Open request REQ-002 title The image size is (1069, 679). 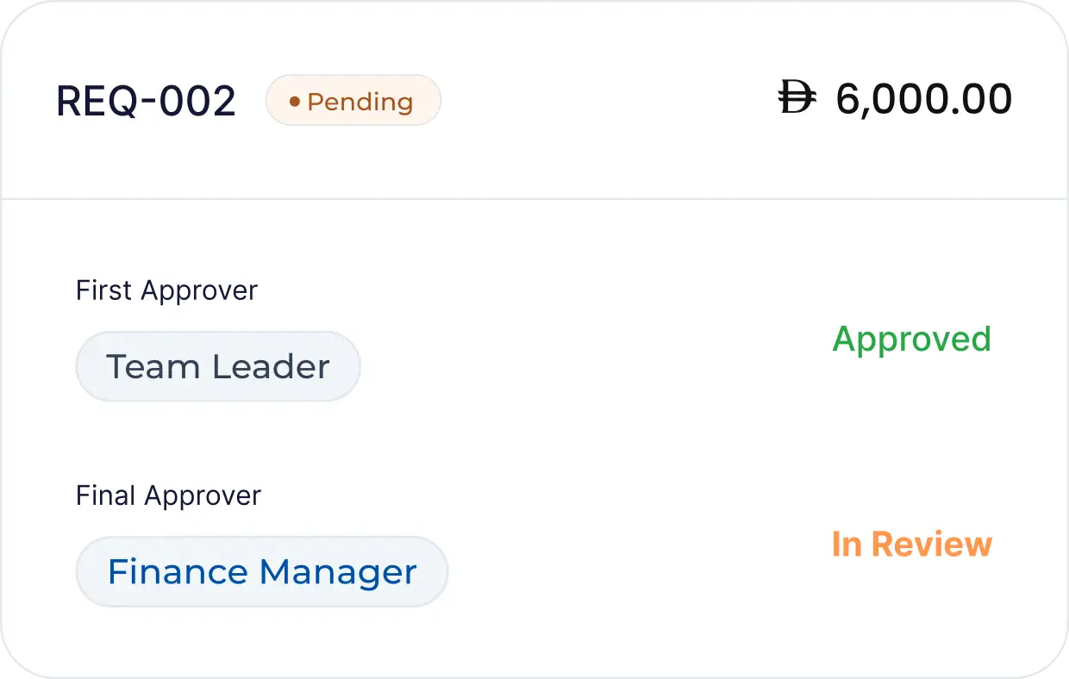(146, 102)
